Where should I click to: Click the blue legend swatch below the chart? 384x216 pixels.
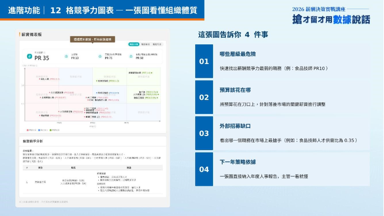click(x=39, y=130)
